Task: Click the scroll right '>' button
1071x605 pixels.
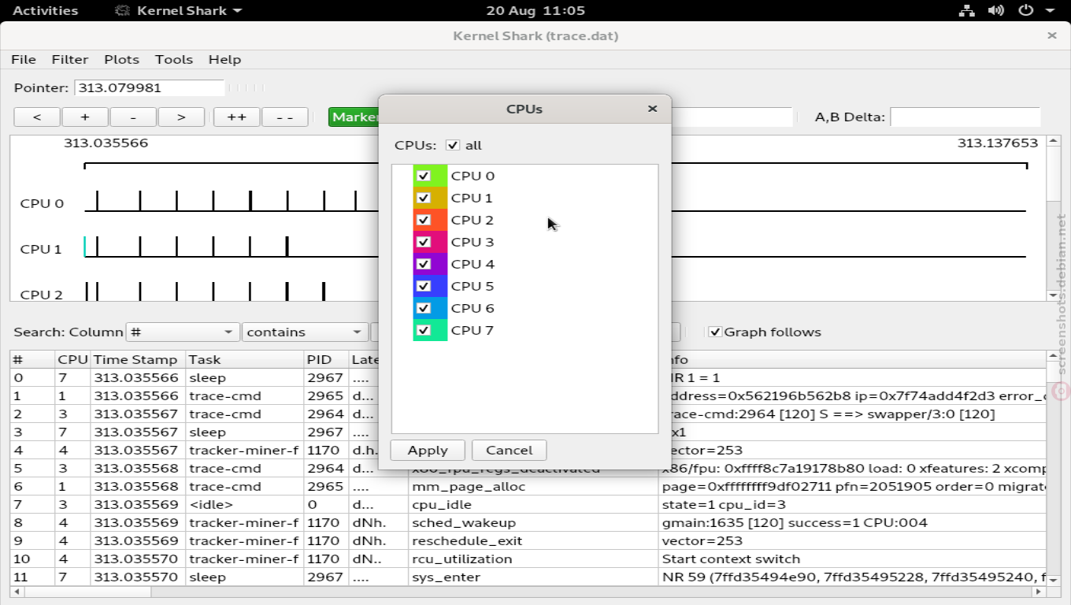Action: pos(181,117)
